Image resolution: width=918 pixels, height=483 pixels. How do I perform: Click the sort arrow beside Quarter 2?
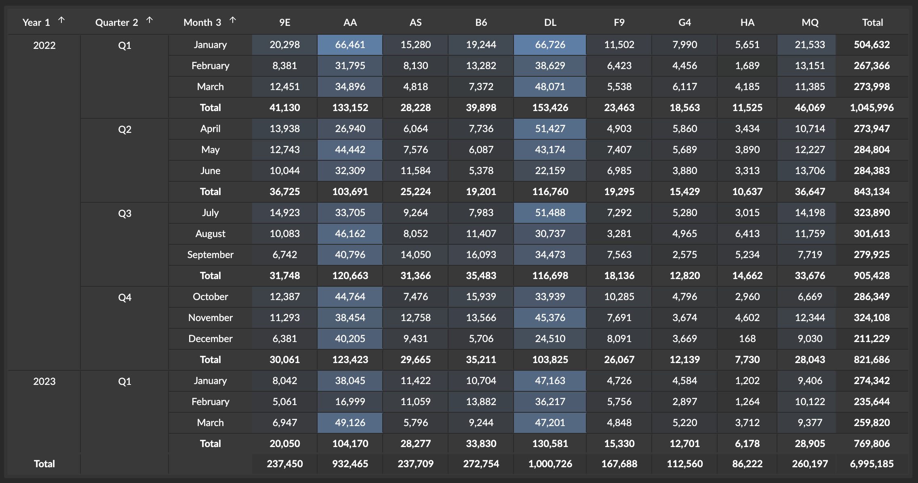click(x=149, y=20)
